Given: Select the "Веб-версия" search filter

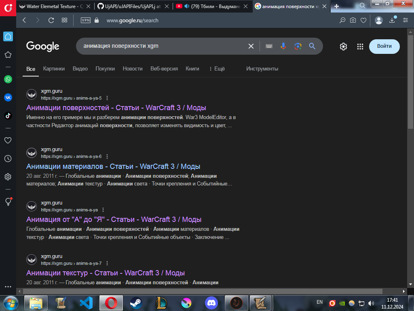Looking at the screenshot, I should tap(164, 69).
